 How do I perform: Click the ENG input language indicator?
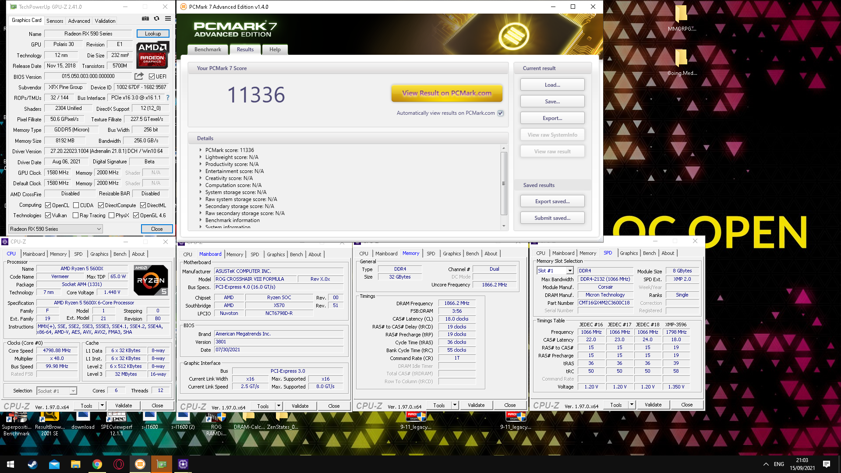(x=779, y=464)
